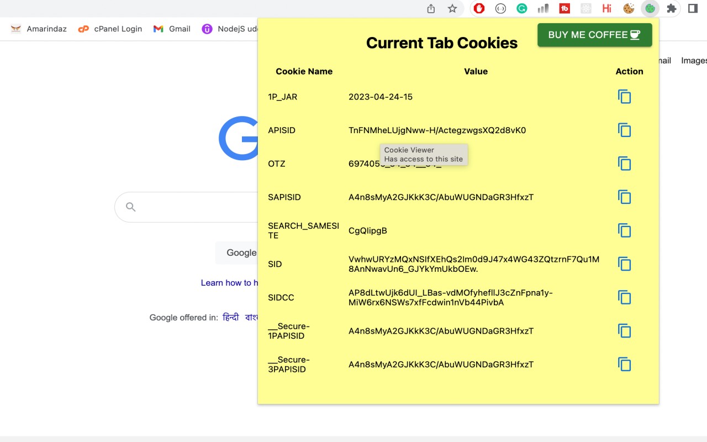Viewport: 707px width, 442px height.
Task: Click the Current Tab Cookies heading
Action: point(442,43)
